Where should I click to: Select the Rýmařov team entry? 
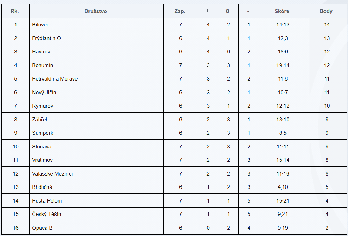(42, 106)
